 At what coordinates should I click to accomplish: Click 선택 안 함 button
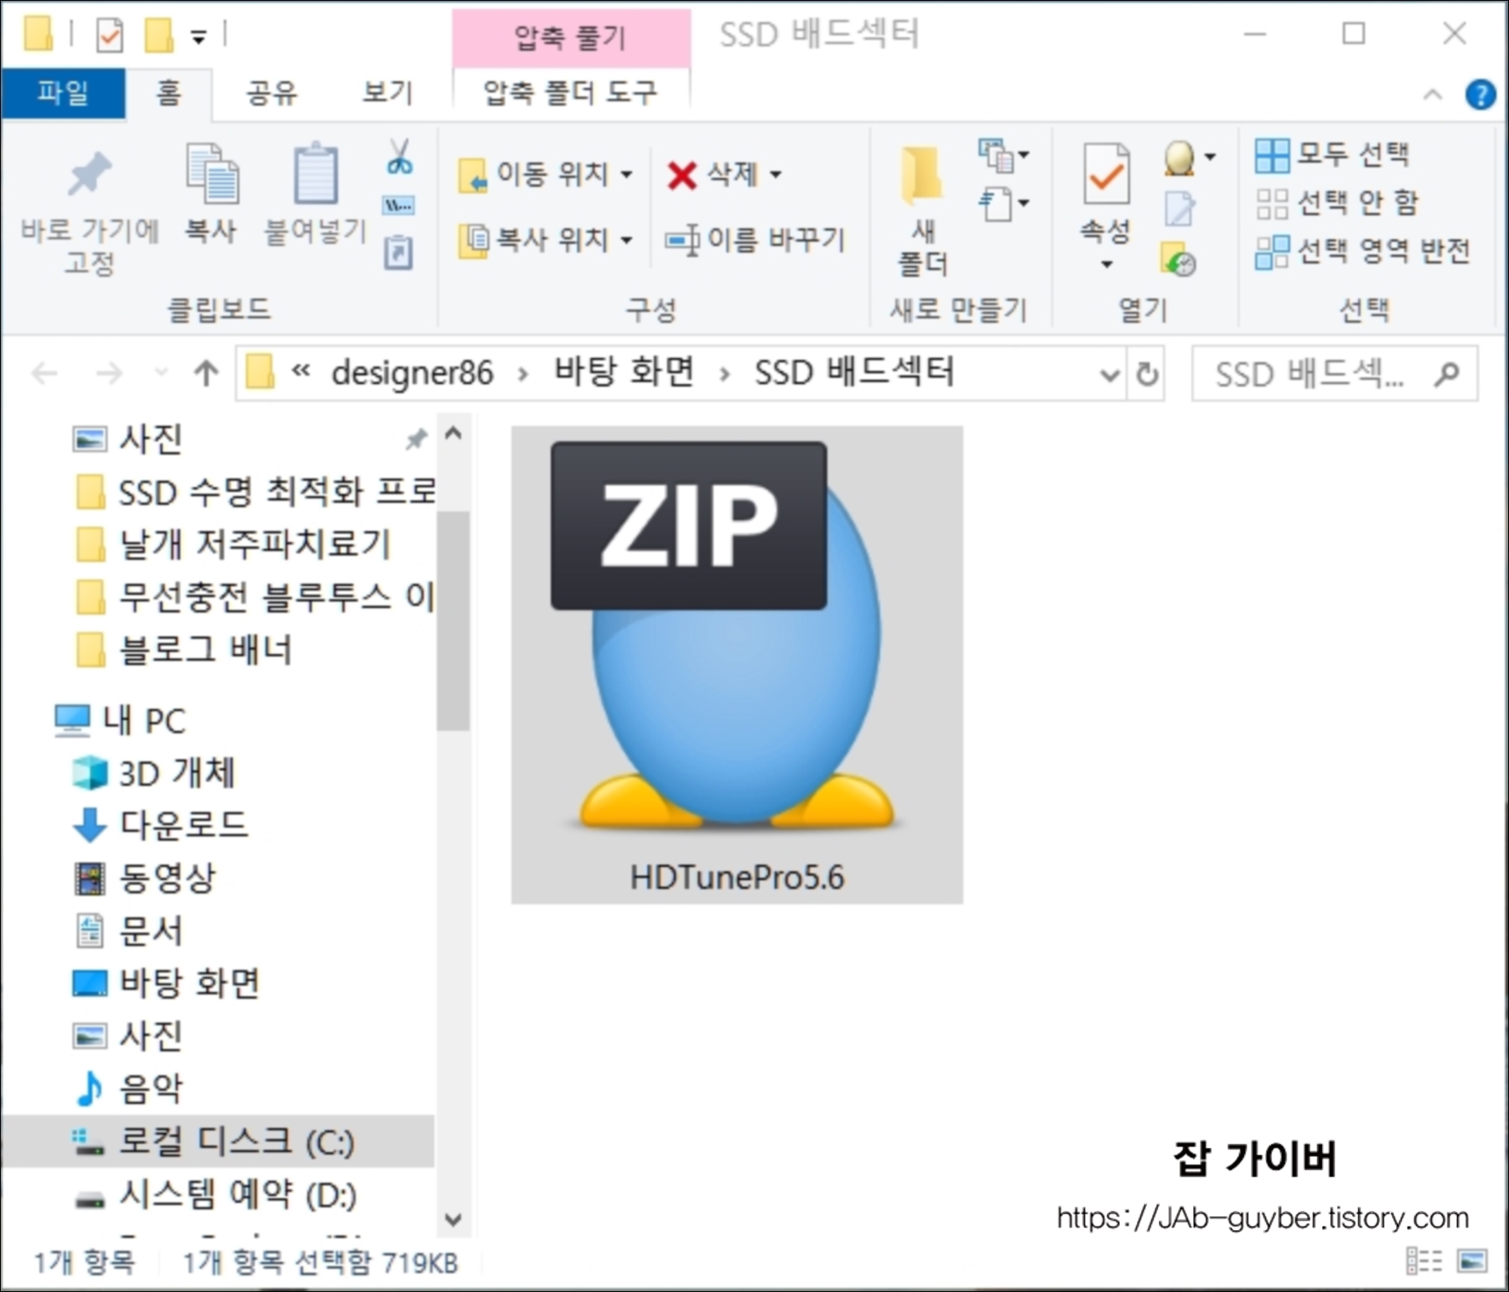point(1336,203)
